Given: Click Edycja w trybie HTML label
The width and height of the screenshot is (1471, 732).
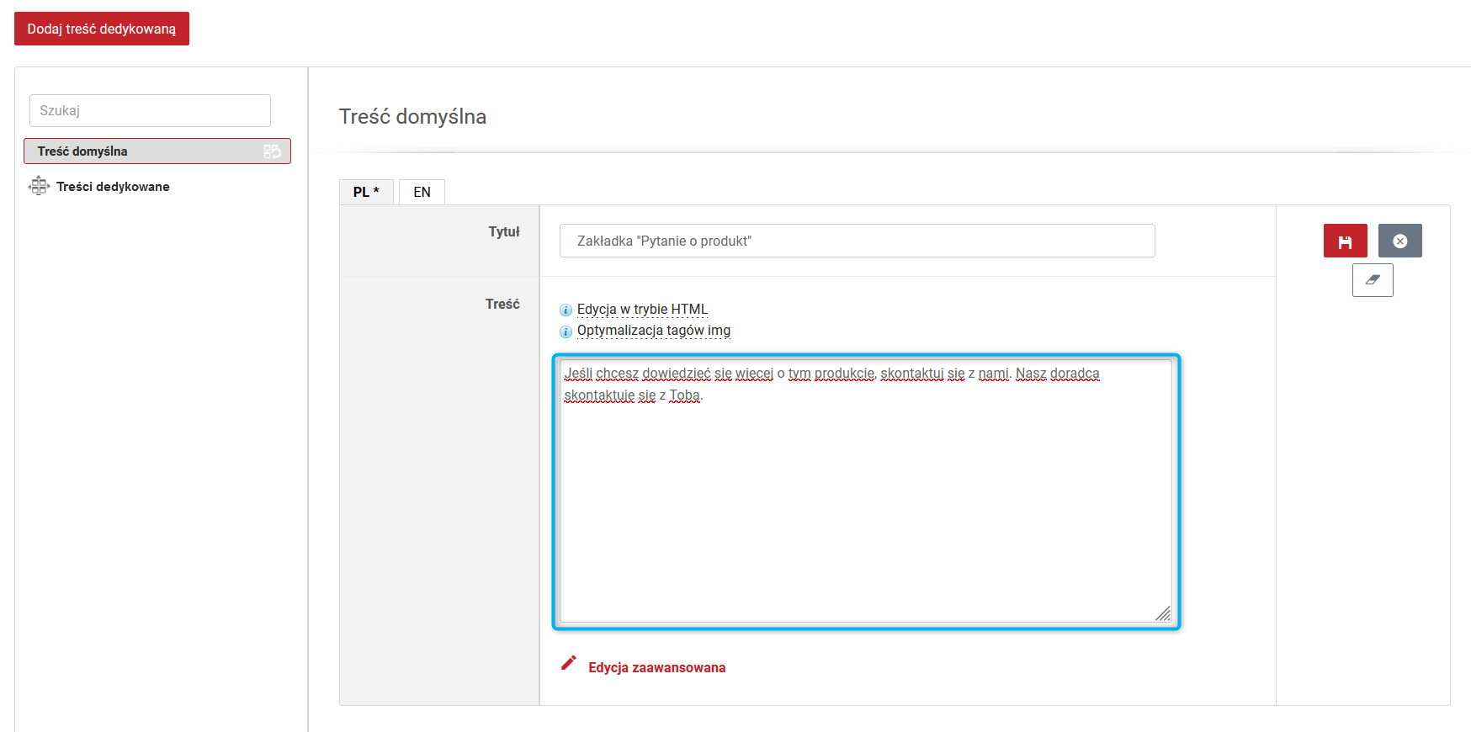Looking at the screenshot, I should [x=642, y=310].
